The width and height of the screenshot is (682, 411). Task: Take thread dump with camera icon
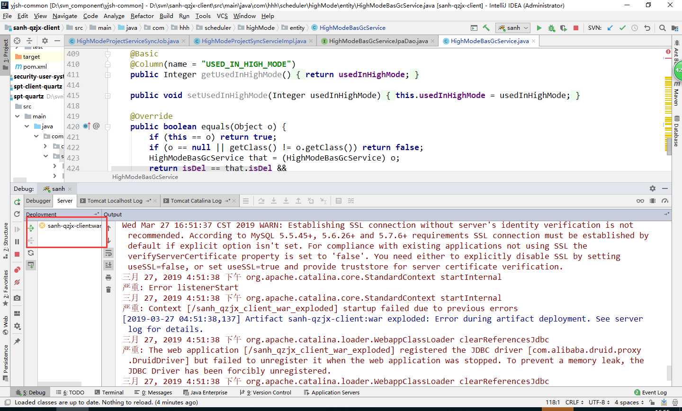point(17,298)
